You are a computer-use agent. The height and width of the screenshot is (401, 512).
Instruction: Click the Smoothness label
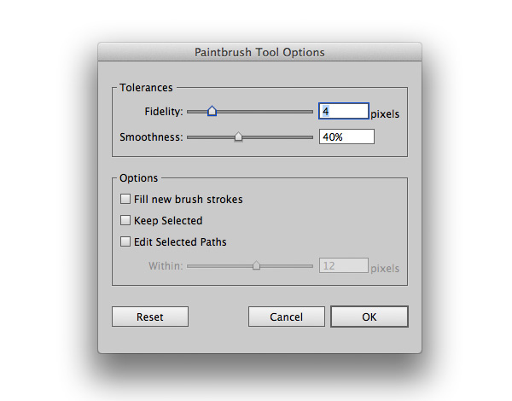pos(151,137)
